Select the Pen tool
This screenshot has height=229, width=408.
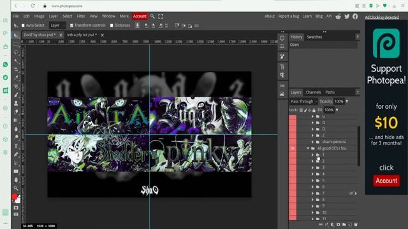[x=16, y=154]
